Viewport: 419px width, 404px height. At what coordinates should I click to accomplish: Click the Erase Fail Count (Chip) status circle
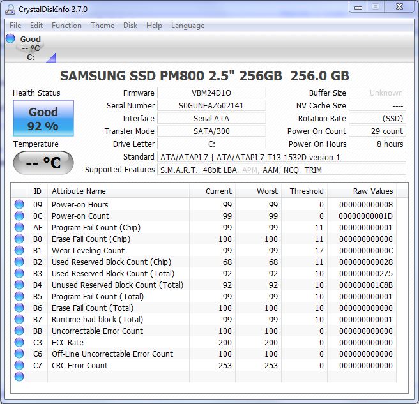coord(19,239)
